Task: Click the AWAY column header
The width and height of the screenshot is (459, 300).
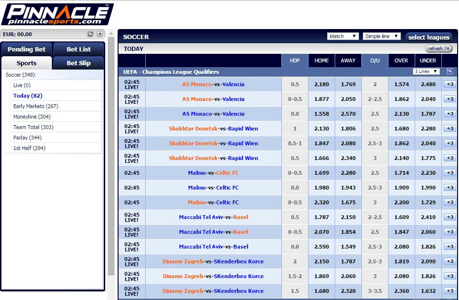Action: pos(348,60)
